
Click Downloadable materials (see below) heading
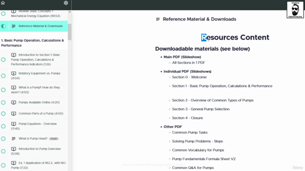coord(203,49)
